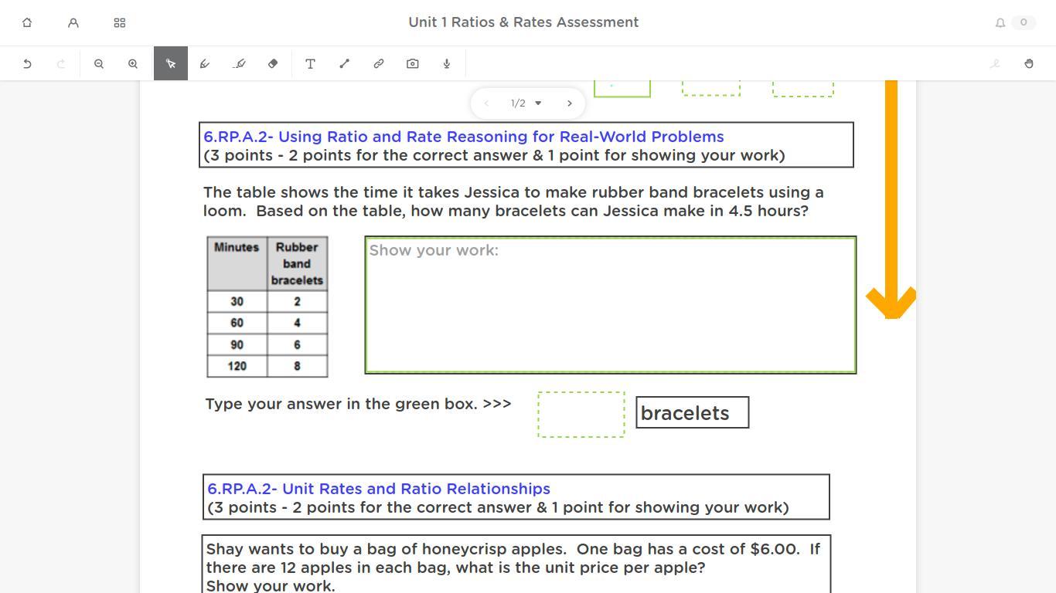Select the pen drawing tool
This screenshot has width=1056, height=593.
[x=205, y=64]
